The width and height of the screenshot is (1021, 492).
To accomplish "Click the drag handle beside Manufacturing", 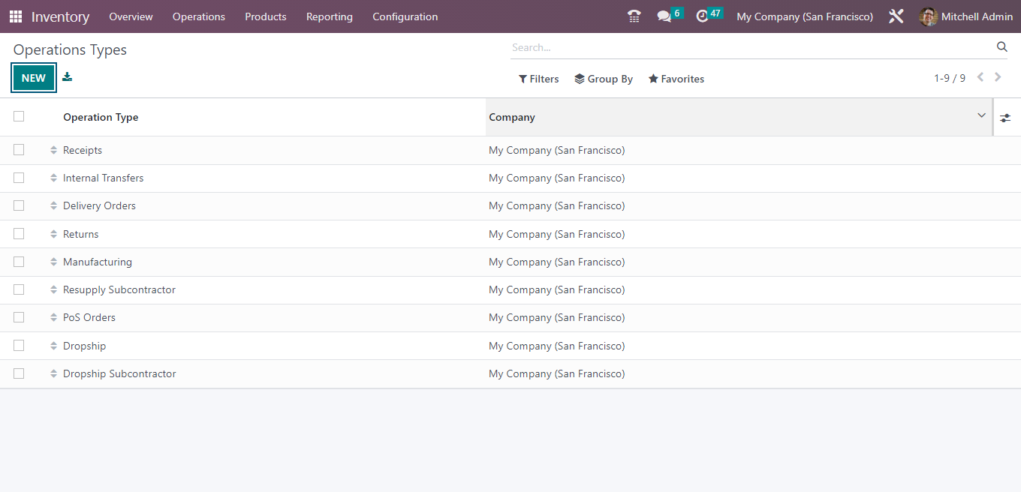I will pos(53,261).
